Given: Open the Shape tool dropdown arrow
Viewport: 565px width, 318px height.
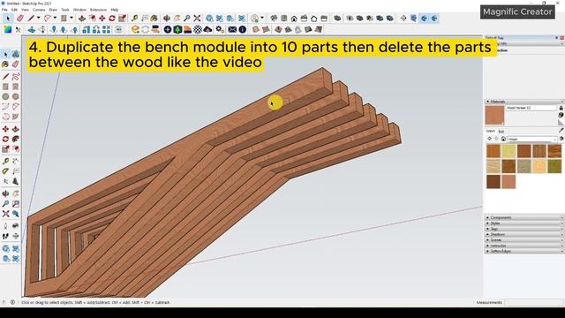Looking at the screenshot, I should point(72,18).
